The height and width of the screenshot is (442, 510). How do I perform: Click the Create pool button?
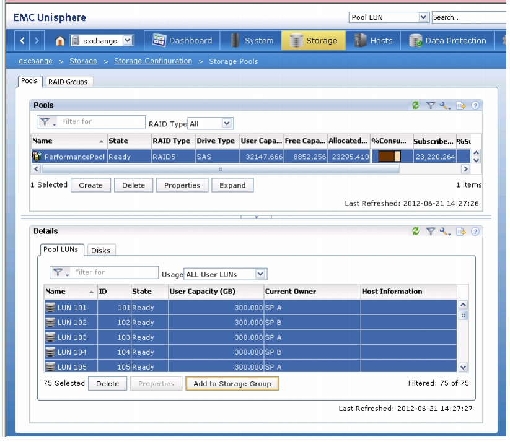(90, 185)
